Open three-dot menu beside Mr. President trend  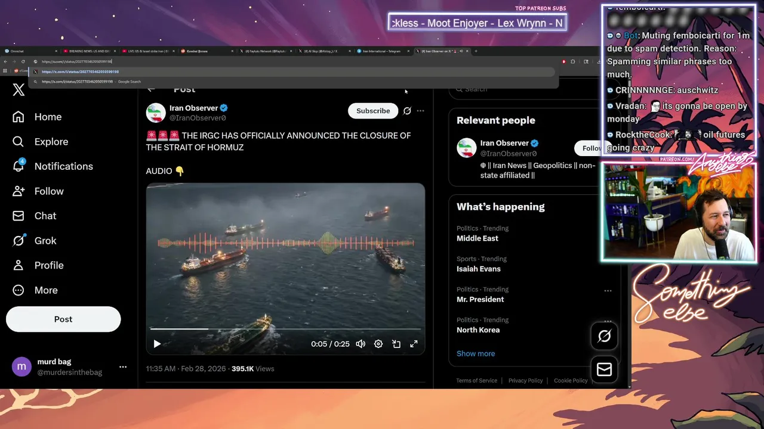click(x=608, y=291)
